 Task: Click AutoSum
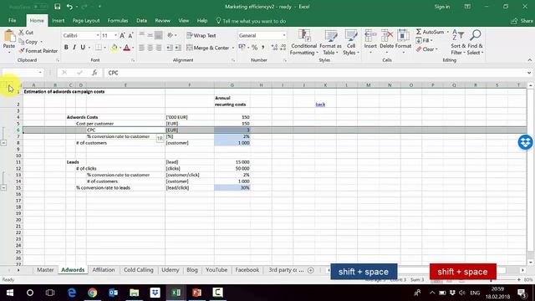point(430,32)
